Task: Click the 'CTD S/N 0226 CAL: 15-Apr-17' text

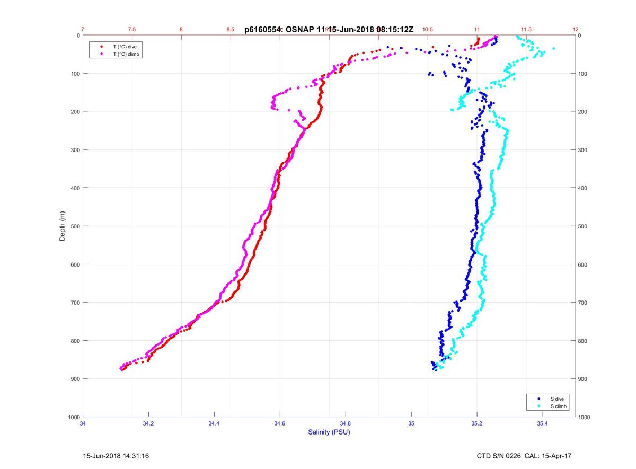Action: (x=524, y=456)
